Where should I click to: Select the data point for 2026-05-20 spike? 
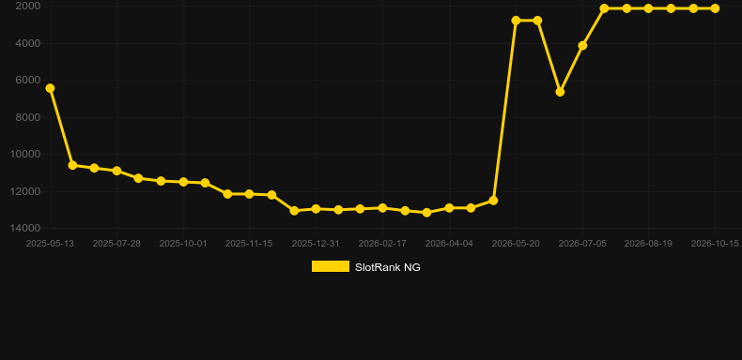(516, 21)
